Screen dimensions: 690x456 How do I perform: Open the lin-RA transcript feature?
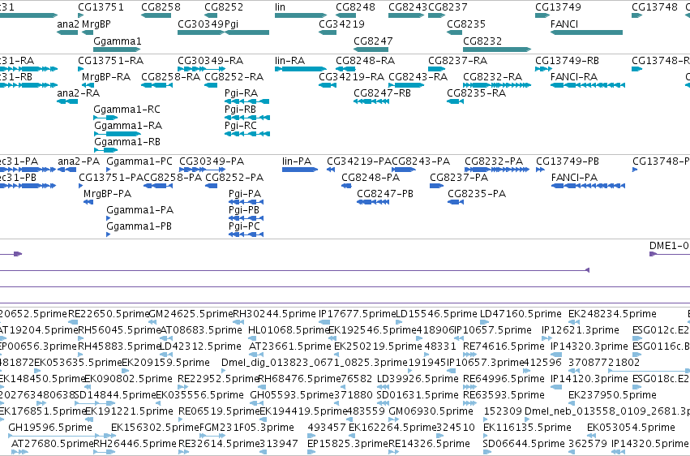(x=301, y=69)
